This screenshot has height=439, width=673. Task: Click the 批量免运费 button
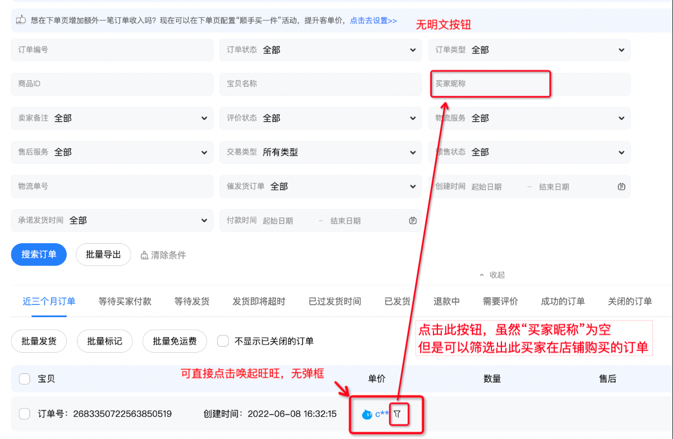(174, 341)
